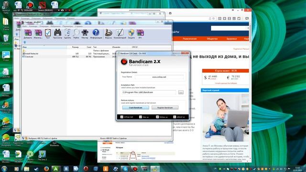Click the Comment (Комментарий) icon in WinRAR
Viewport: 306px width, 172px height.
tap(120, 34)
